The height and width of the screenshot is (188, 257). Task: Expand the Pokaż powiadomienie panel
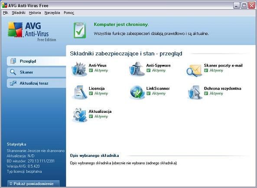coord(33,184)
